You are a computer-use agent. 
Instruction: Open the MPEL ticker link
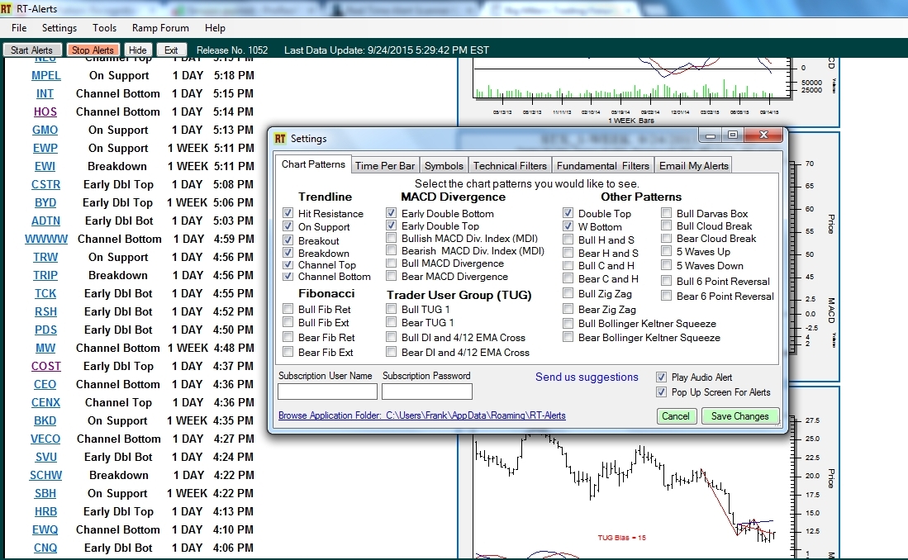[45, 75]
